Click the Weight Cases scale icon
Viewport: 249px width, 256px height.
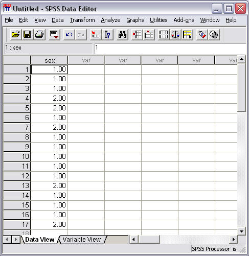175,35
